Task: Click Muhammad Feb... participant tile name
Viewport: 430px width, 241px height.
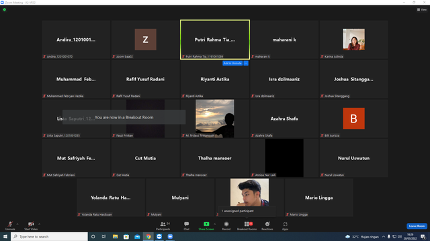Action: [x=76, y=79]
